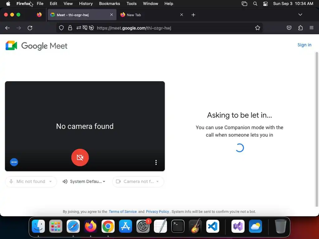Screen dimensions: 319x239
Task: Close the New Tab tab
Action: (182, 15)
